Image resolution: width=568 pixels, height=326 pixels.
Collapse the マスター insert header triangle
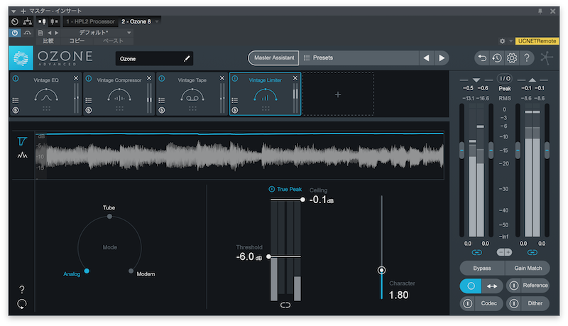(13, 11)
